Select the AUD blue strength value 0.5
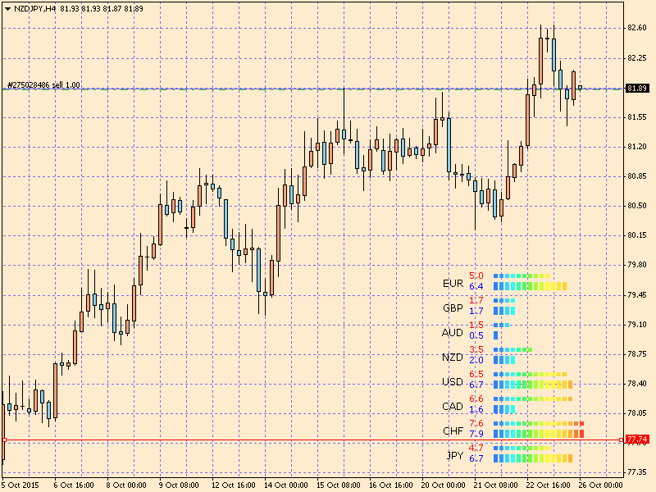 [x=476, y=335]
